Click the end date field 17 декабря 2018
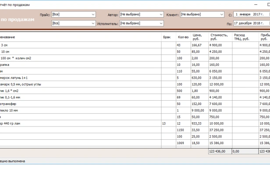Image resolution: width=270 pixels, height=178 pixels. click(251, 23)
